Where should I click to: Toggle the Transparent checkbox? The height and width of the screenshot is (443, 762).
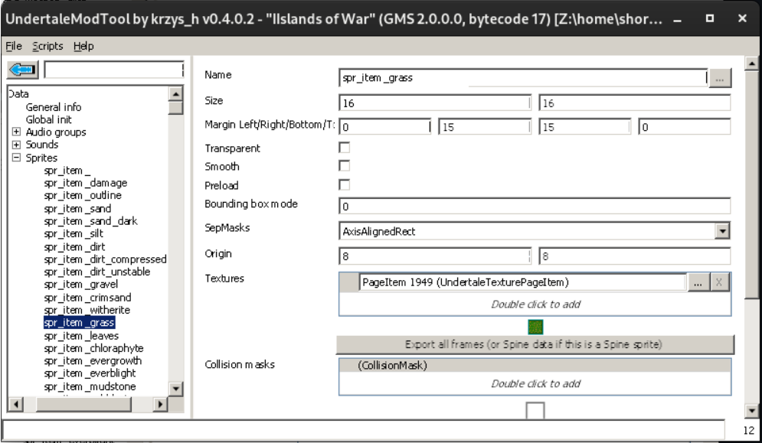point(345,148)
